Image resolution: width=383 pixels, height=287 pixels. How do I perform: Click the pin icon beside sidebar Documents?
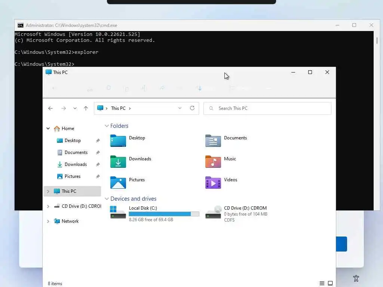point(98,152)
